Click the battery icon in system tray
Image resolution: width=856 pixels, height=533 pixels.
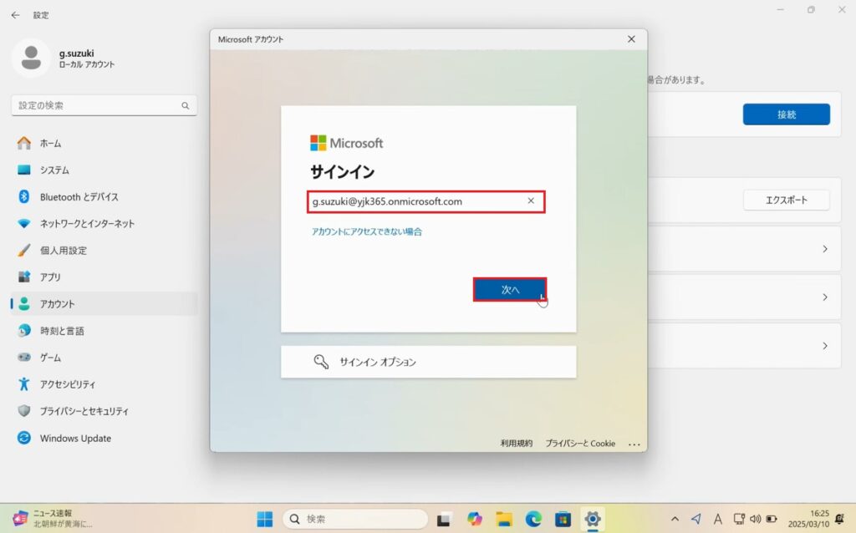point(772,519)
